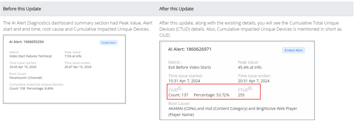Viewport: 355px width, 125px height.
Task: Click Ended Alert badge on alert 1860626971
Action: coord(293,50)
